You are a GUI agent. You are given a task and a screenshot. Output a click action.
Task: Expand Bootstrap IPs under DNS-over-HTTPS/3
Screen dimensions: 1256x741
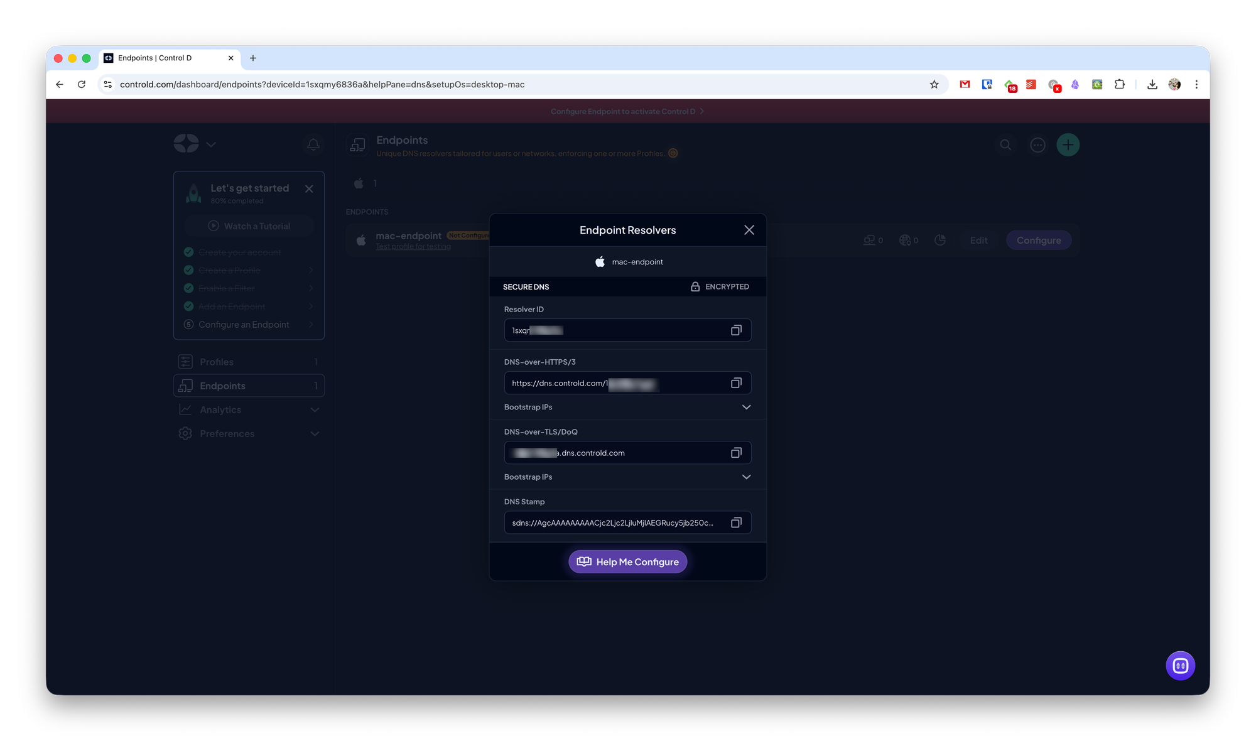click(x=746, y=407)
